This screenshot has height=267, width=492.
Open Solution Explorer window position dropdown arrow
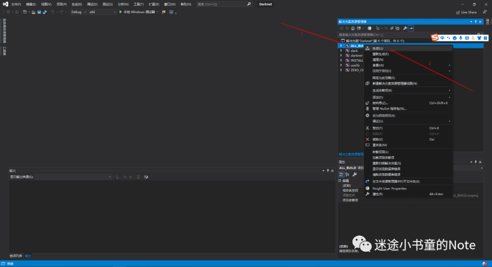point(471,22)
